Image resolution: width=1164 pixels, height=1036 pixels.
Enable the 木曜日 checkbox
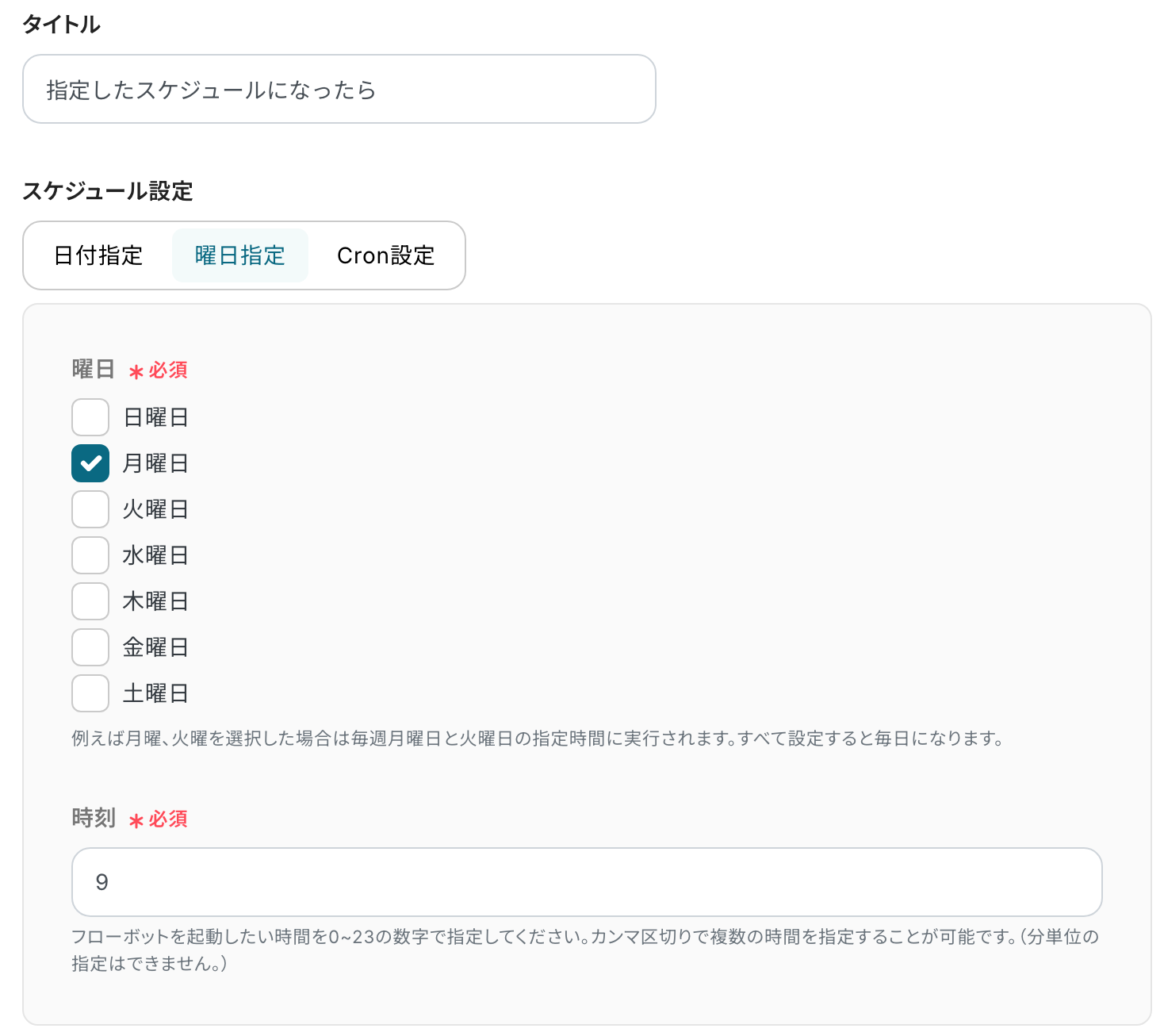pyautogui.click(x=90, y=601)
